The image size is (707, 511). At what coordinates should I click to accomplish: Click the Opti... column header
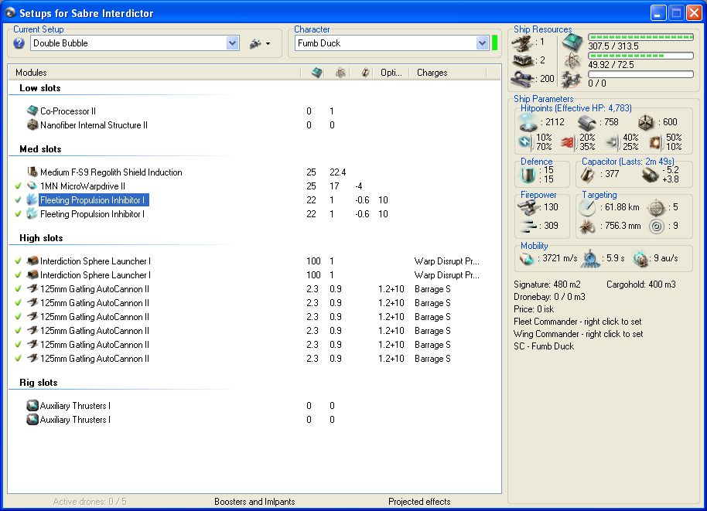pyautogui.click(x=391, y=73)
